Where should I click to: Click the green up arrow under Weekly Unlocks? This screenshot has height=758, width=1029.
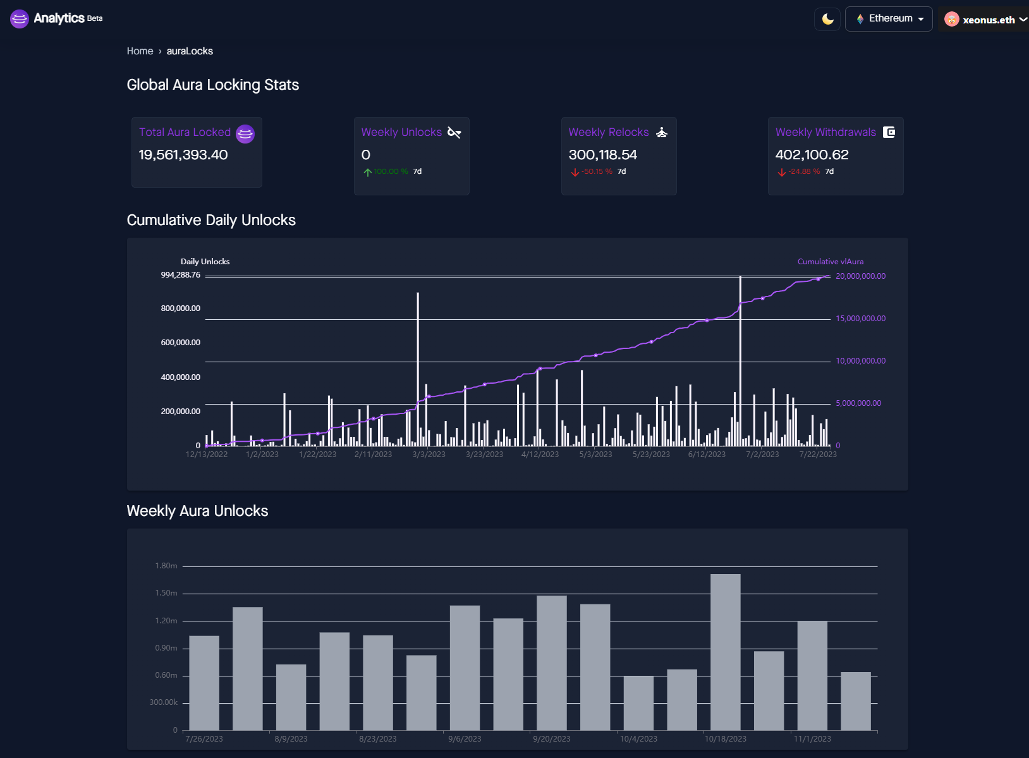(x=367, y=172)
